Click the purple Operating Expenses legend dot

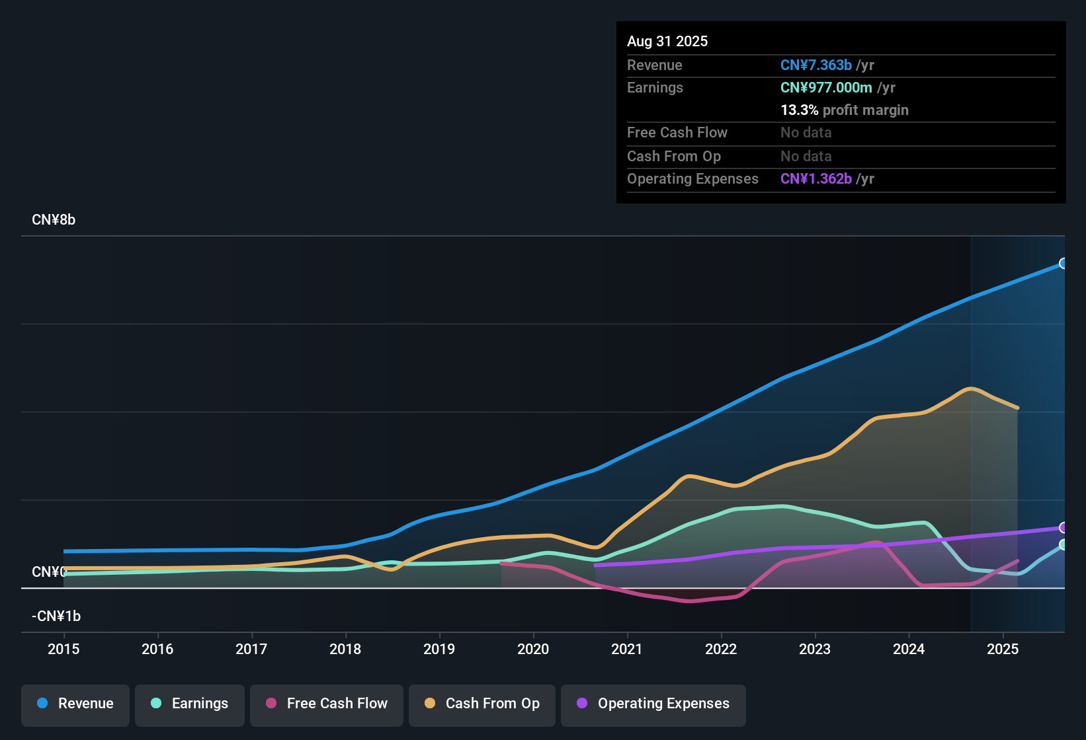[581, 704]
